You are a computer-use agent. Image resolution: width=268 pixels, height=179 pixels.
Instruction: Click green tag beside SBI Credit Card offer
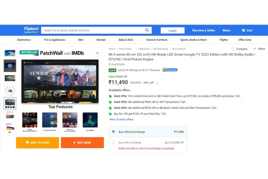[x=110, y=96]
